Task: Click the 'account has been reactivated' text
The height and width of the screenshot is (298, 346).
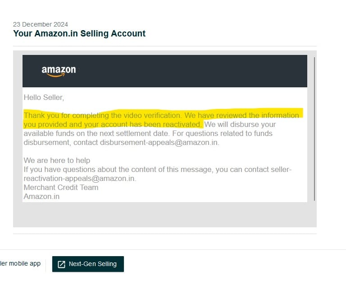Action: pyautogui.click(x=151, y=124)
